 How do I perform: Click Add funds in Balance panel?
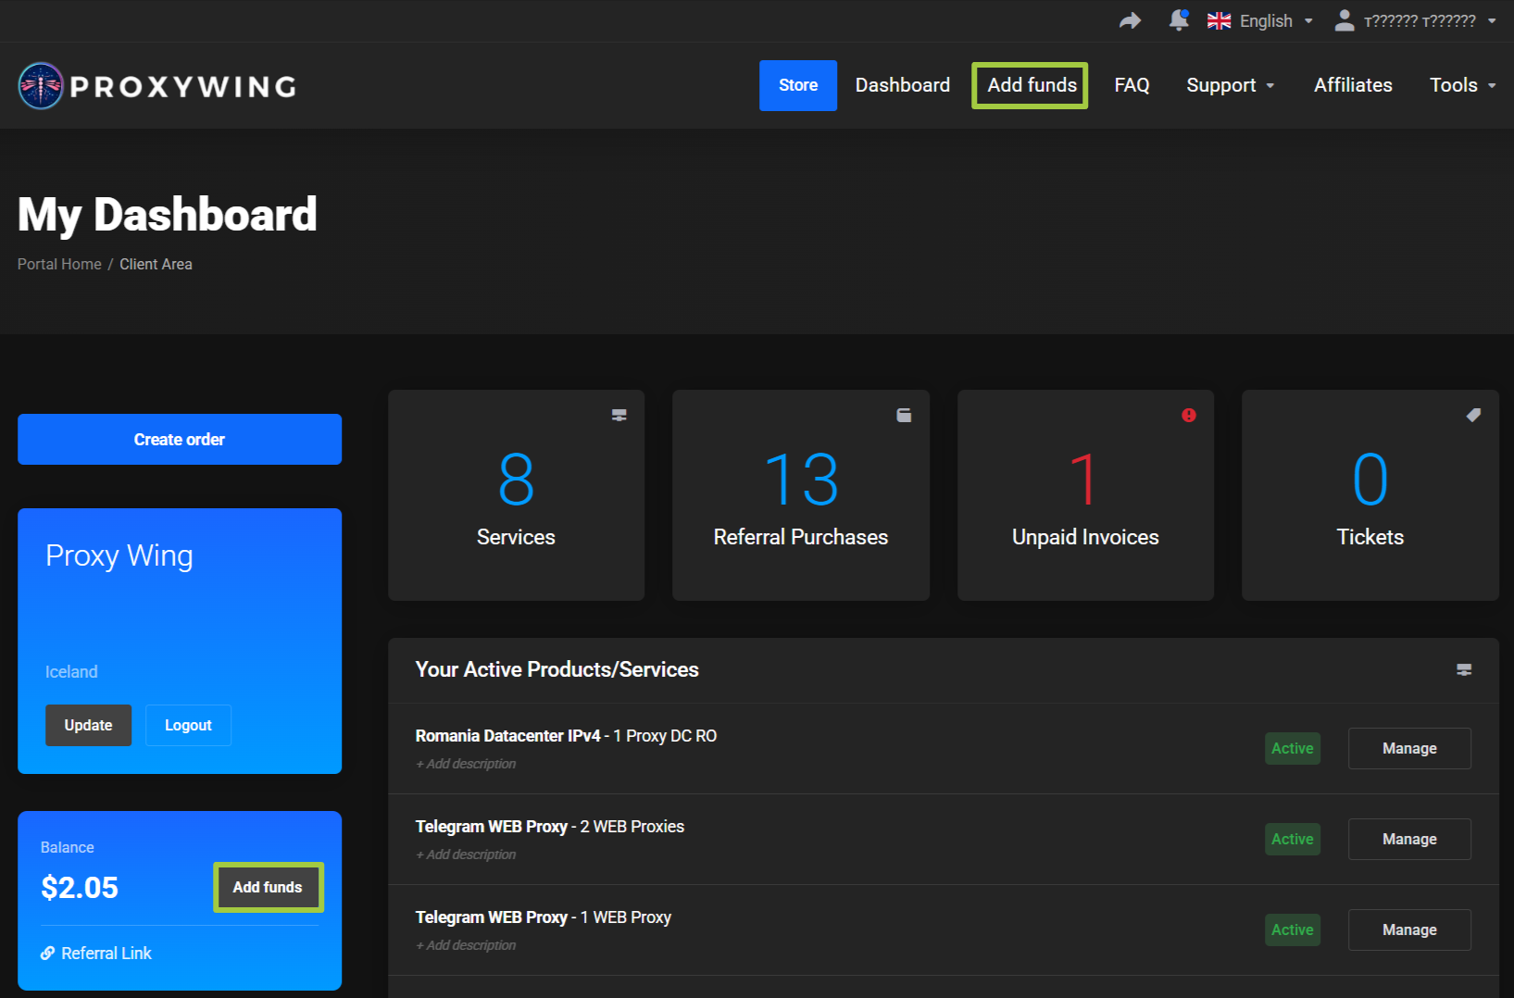tap(268, 887)
